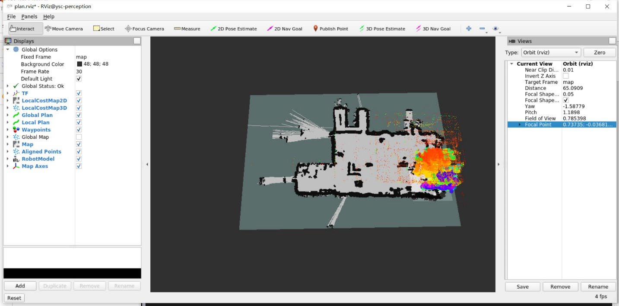The height and width of the screenshot is (306, 619).
Task: Open the Help menu
Action: (49, 16)
